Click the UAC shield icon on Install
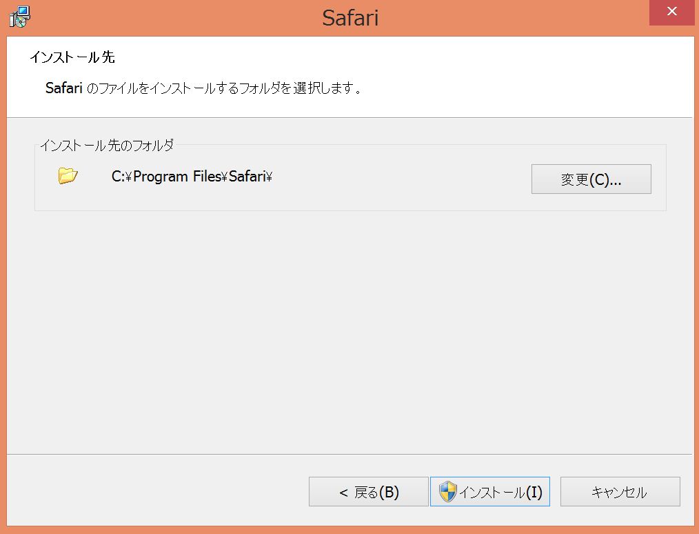Image resolution: width=699 pixels, height=534 pixels. pyautogui.click(x=447, y=492)
